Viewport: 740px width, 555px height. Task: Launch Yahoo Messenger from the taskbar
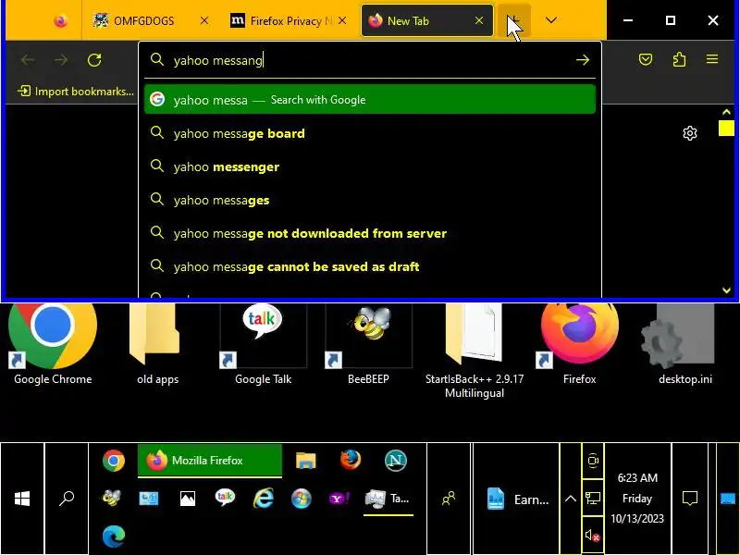click(339, 499)
